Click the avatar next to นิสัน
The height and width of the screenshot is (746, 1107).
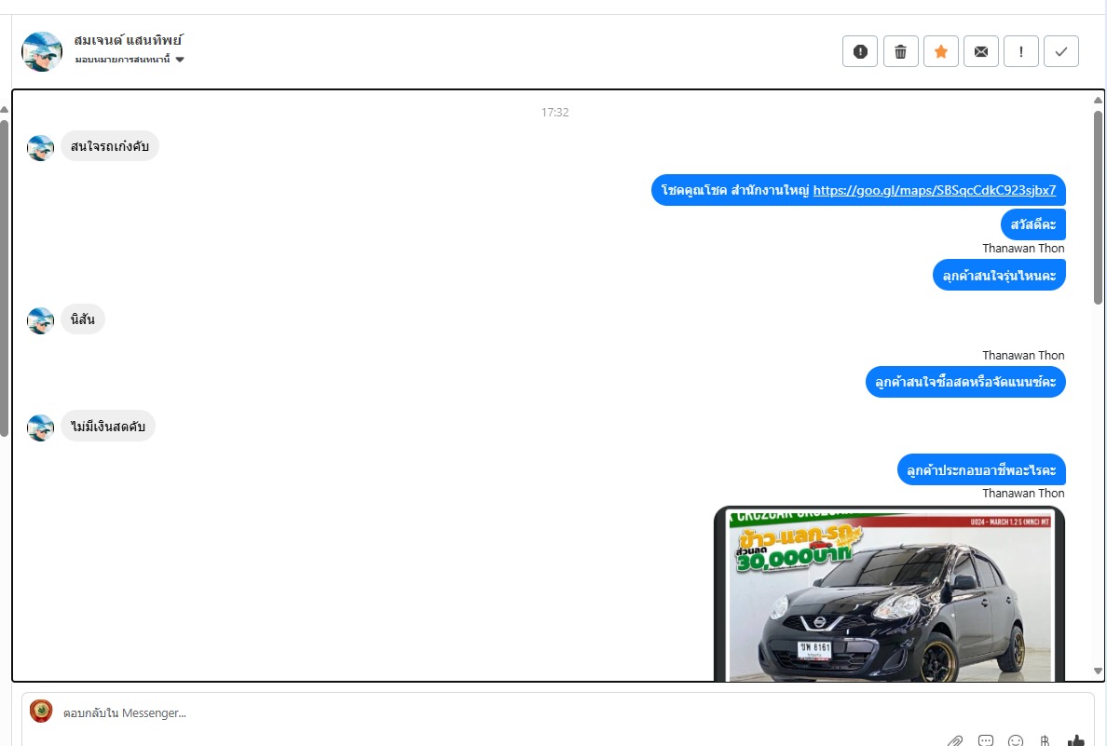[x=40, y=320]
